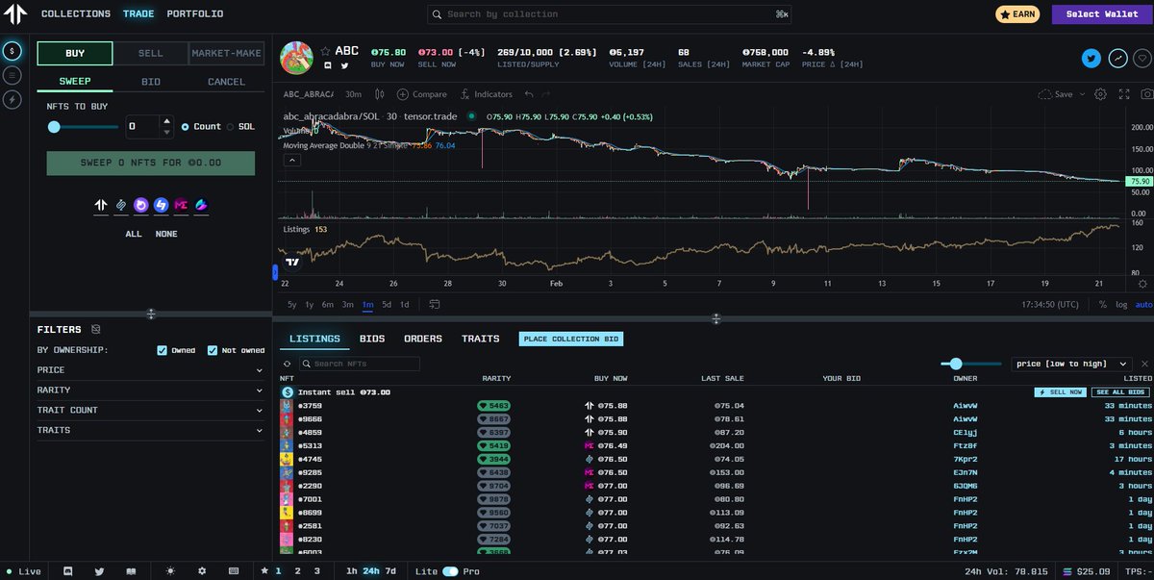Click the heart favorite circle icon
This screenshot has width=1154, height=580.
[1142, 58]
